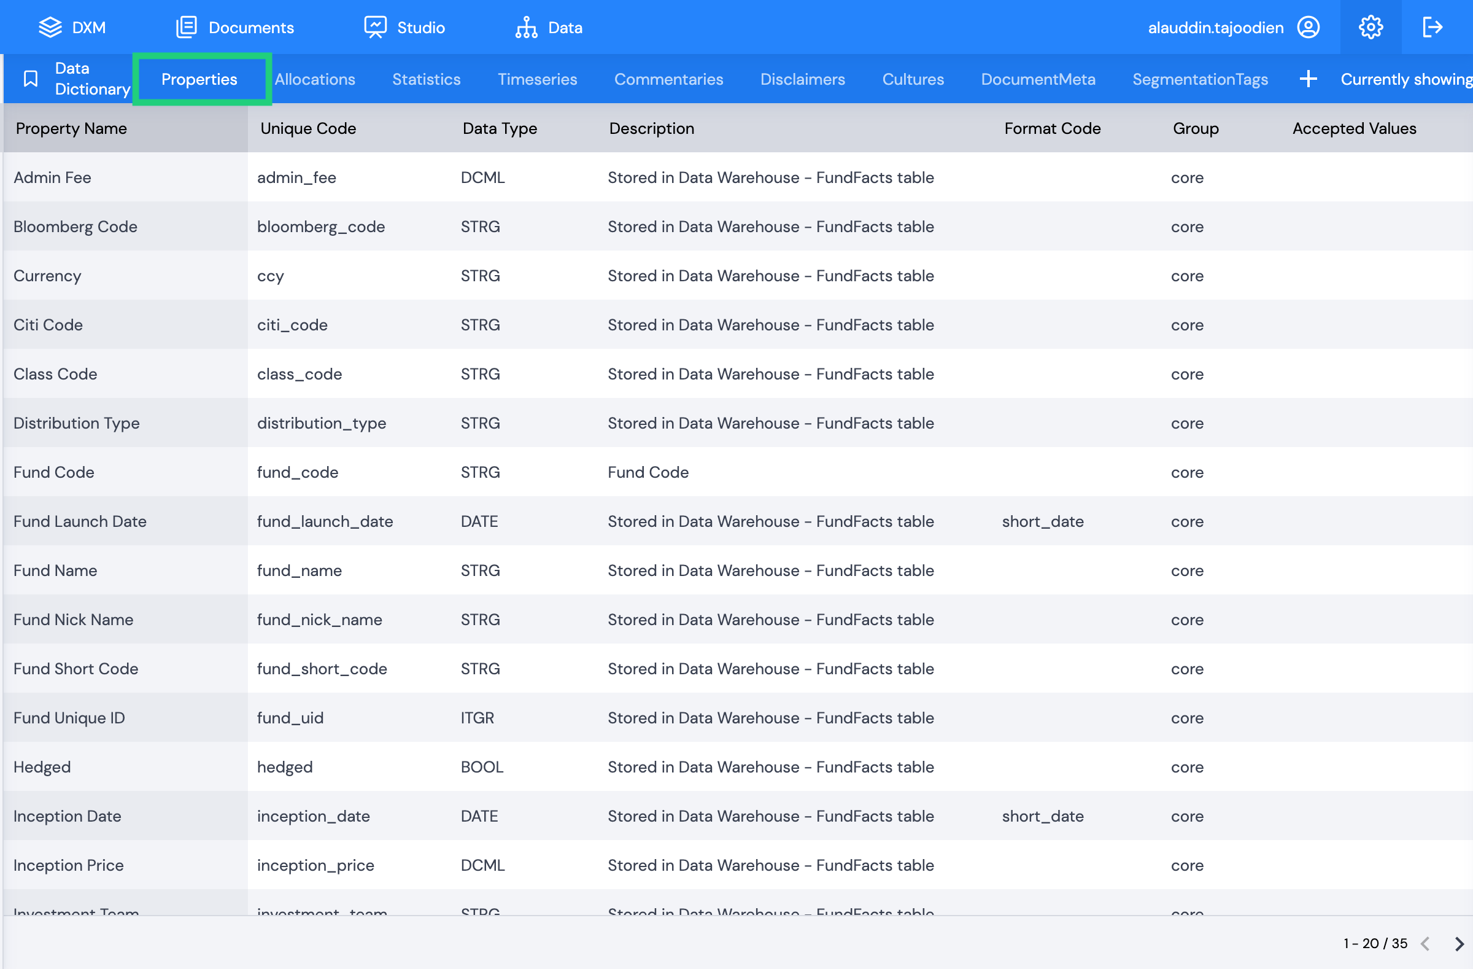
Task: Open the Data menu
Action: [x=565, y=27]
